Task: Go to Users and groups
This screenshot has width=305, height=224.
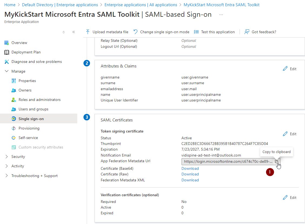Action: point(33,109)
